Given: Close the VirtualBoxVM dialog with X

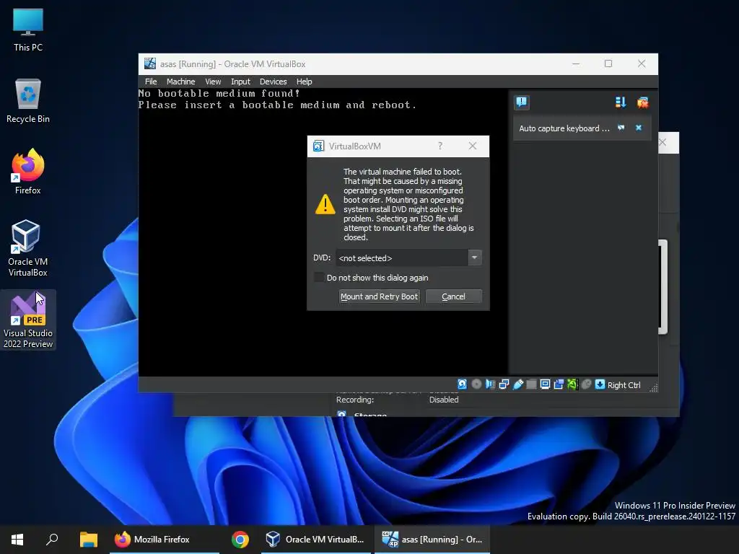Looking at the screenshot, I should (x=473, y=146).
